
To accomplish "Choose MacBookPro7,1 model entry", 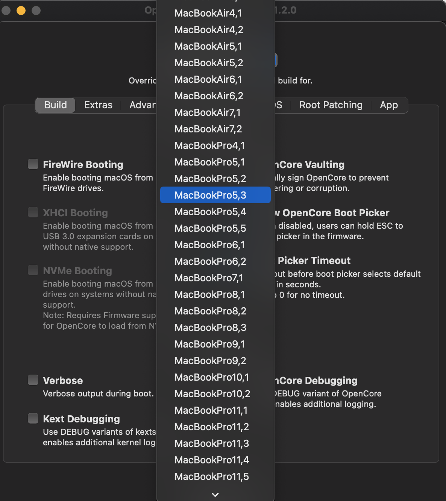I will [x=209, y=278].
